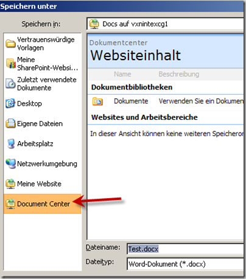Click the Websiteinhalt page title

(136, 55)
